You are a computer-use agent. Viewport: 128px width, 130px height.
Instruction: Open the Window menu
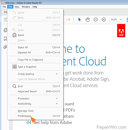coord(26,7)
